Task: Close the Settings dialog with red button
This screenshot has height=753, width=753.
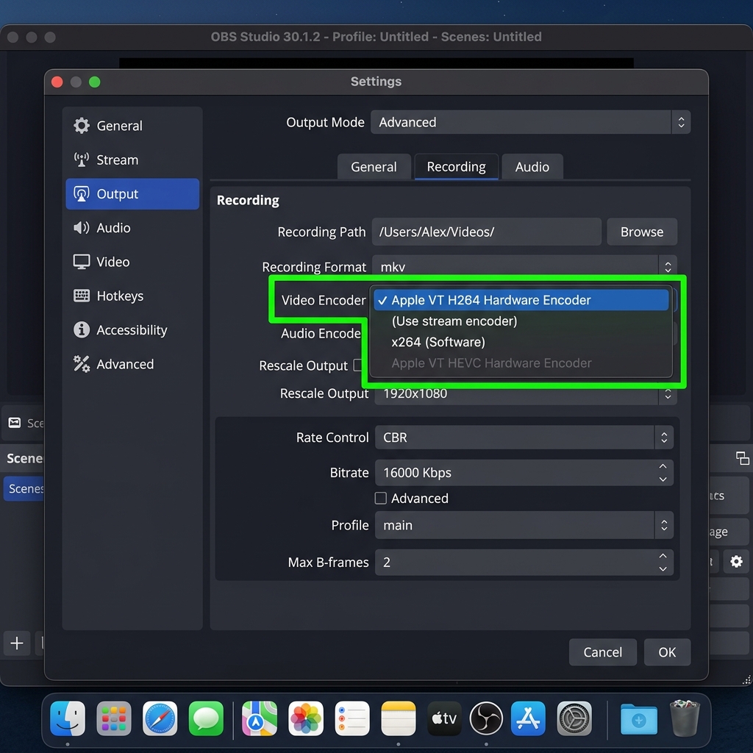Action: click(x=57, y=82)
